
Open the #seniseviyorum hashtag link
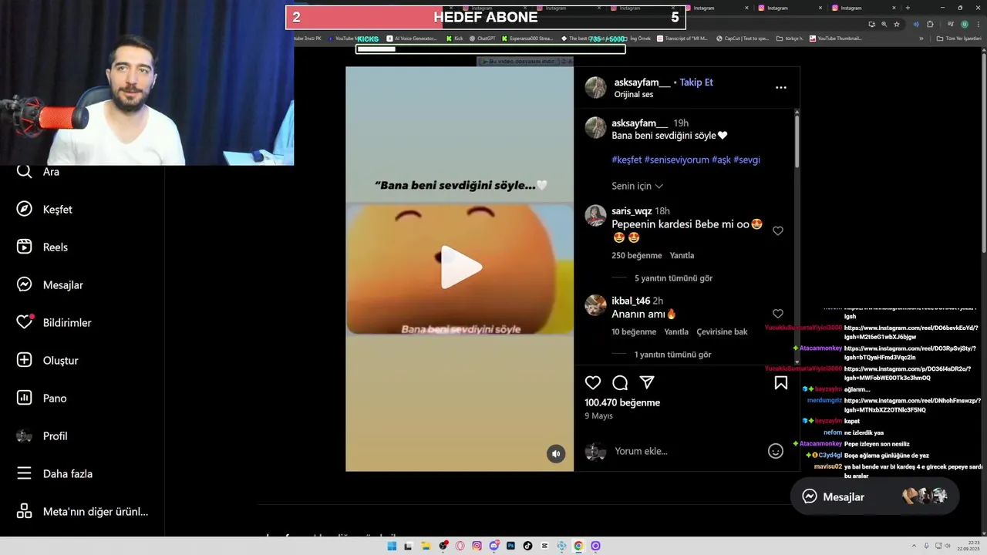coord(676,160)
